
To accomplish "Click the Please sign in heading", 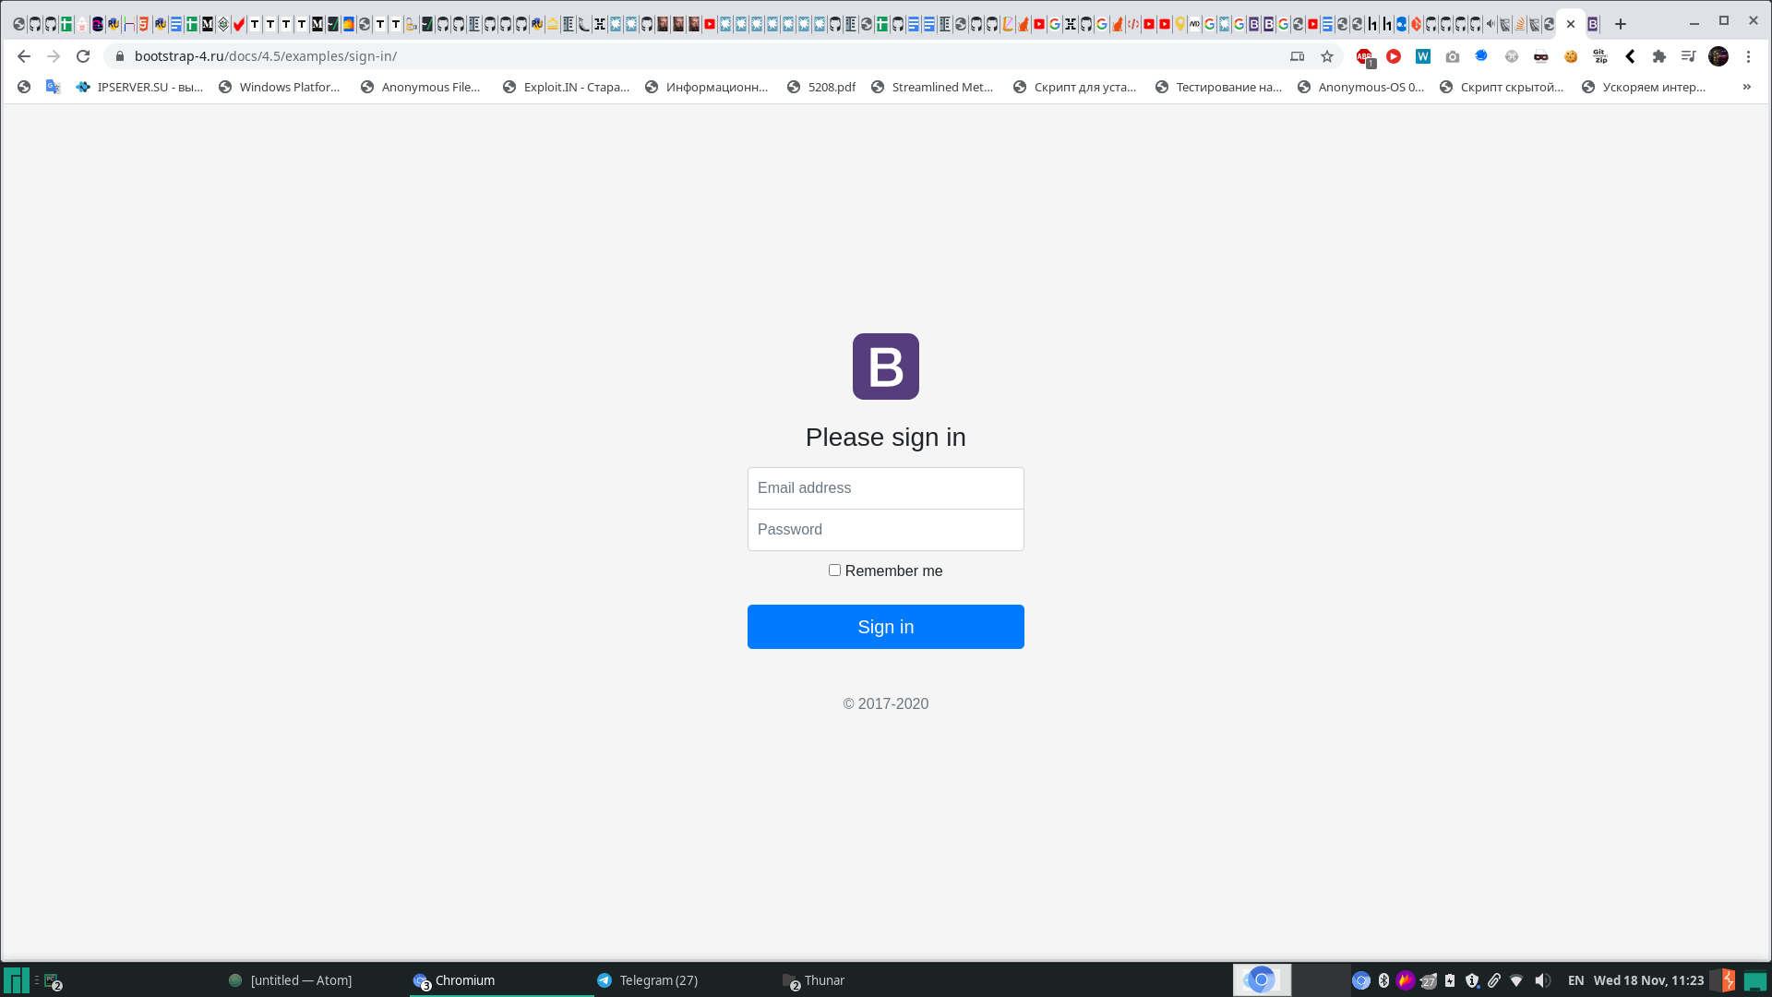I will coord(886,438).
